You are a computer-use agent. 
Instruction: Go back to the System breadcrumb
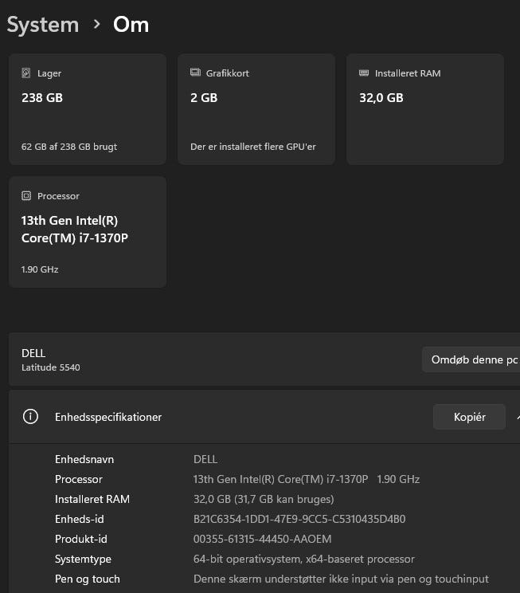click(43, 25)
